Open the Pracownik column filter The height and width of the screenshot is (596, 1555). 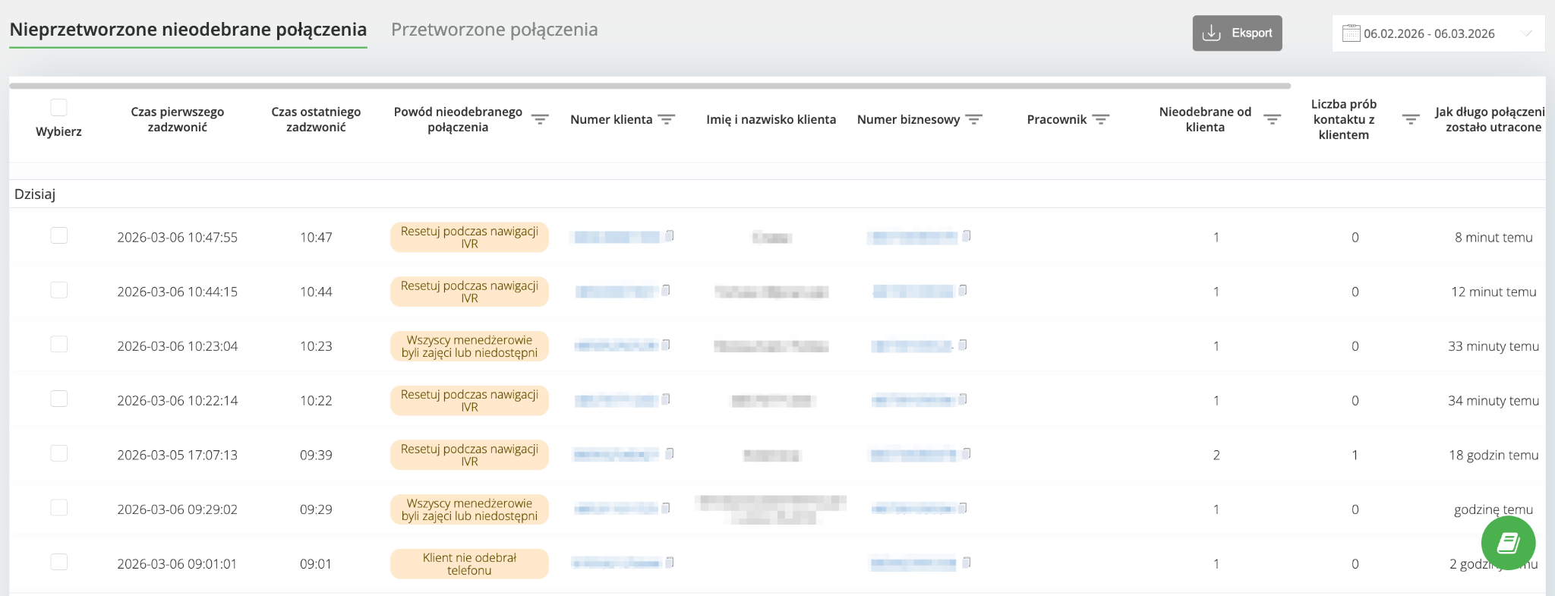(1100, 119)
